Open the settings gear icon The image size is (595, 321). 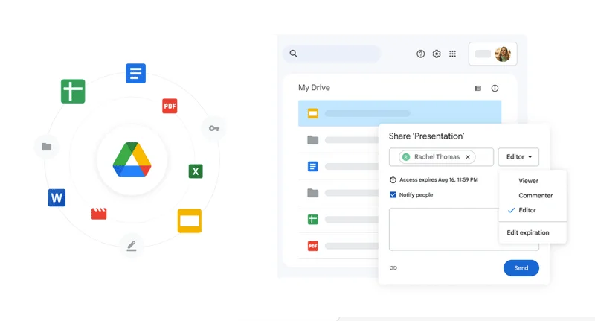pos(437,54)
